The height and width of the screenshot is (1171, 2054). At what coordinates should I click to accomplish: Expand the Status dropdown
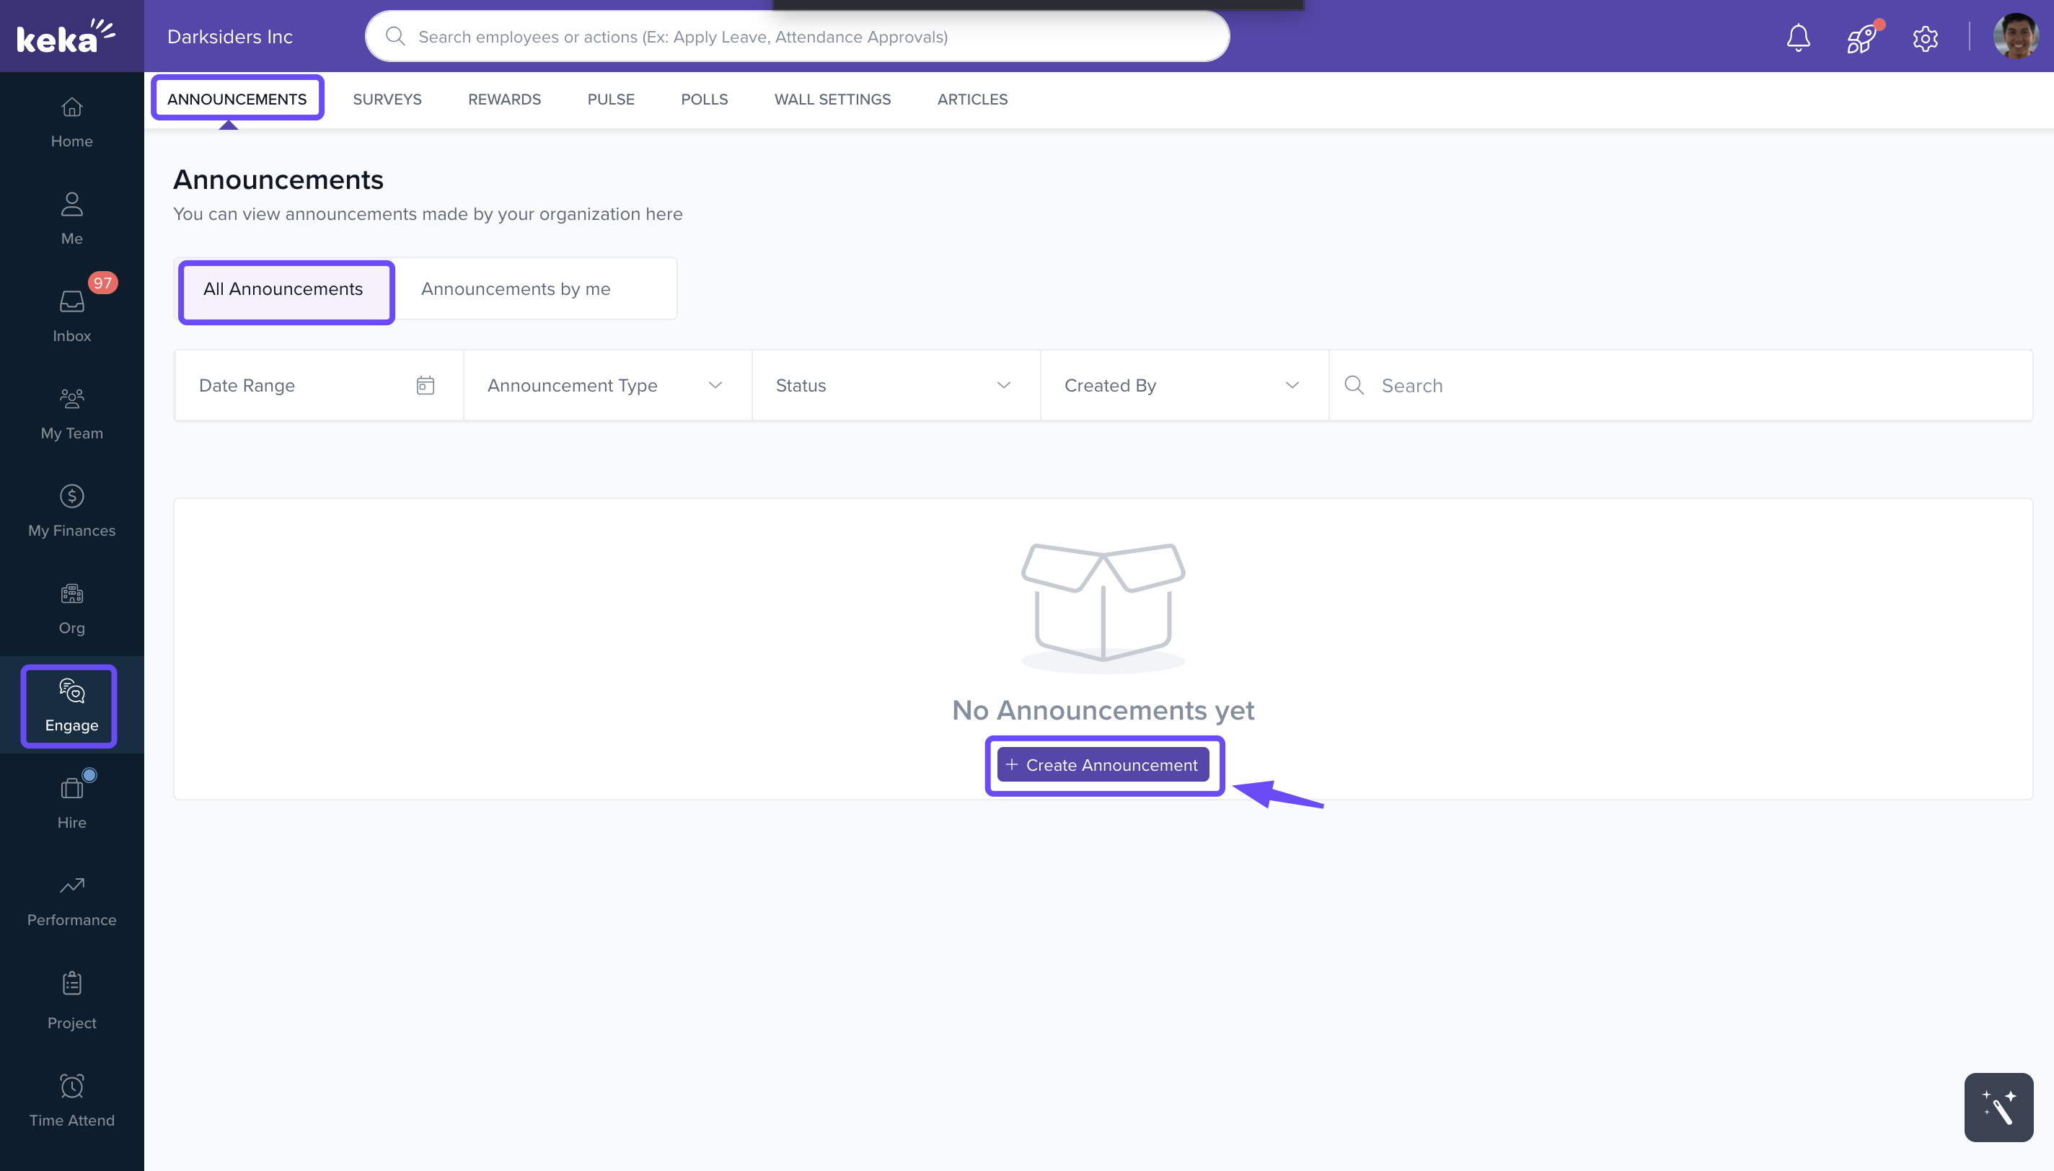[x=894, y=385]
